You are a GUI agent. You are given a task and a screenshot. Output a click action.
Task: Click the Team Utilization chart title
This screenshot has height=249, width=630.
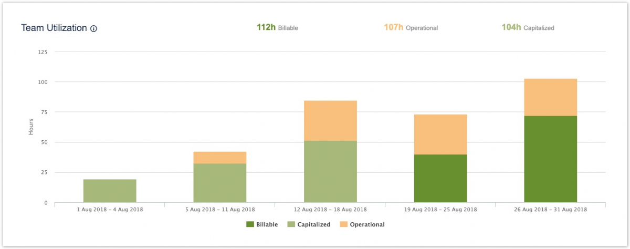54,28
